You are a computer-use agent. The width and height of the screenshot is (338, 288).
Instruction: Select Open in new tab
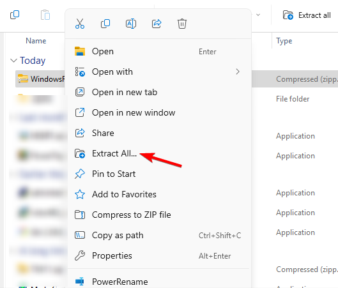click(158, 92)
